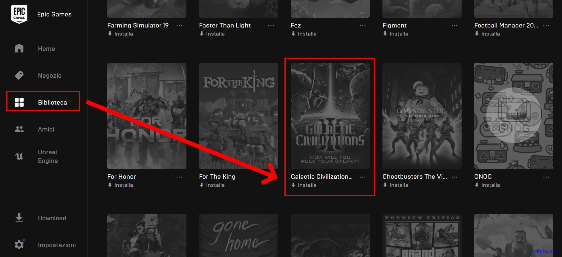The image size is (562, 257).
Task: Open the For Honor cover thumbnail
Action: [x=147, y=116]
